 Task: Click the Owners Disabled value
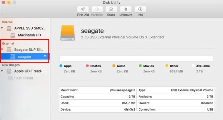point(207,103)
